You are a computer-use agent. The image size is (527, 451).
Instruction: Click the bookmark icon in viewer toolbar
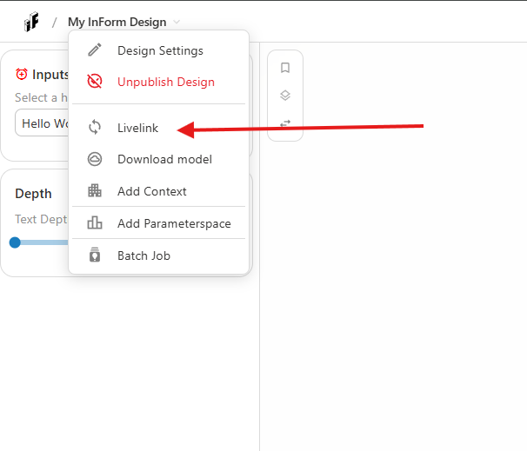coord(285,68)
